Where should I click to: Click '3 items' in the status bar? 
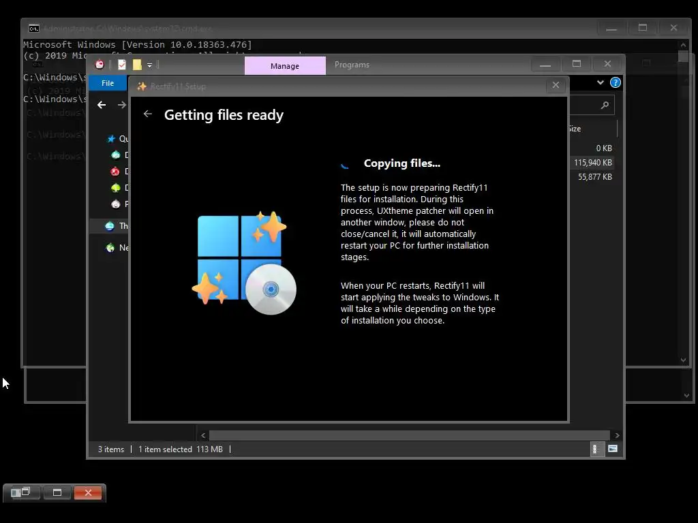[x=111, y=449]
